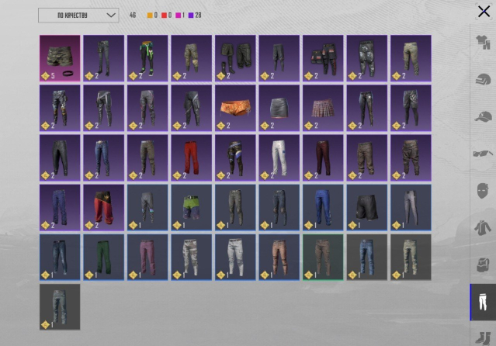Select the light gray slim pants
Image resolution: width=496 pixels, height=346 pixels.
[x=411, y=207]
